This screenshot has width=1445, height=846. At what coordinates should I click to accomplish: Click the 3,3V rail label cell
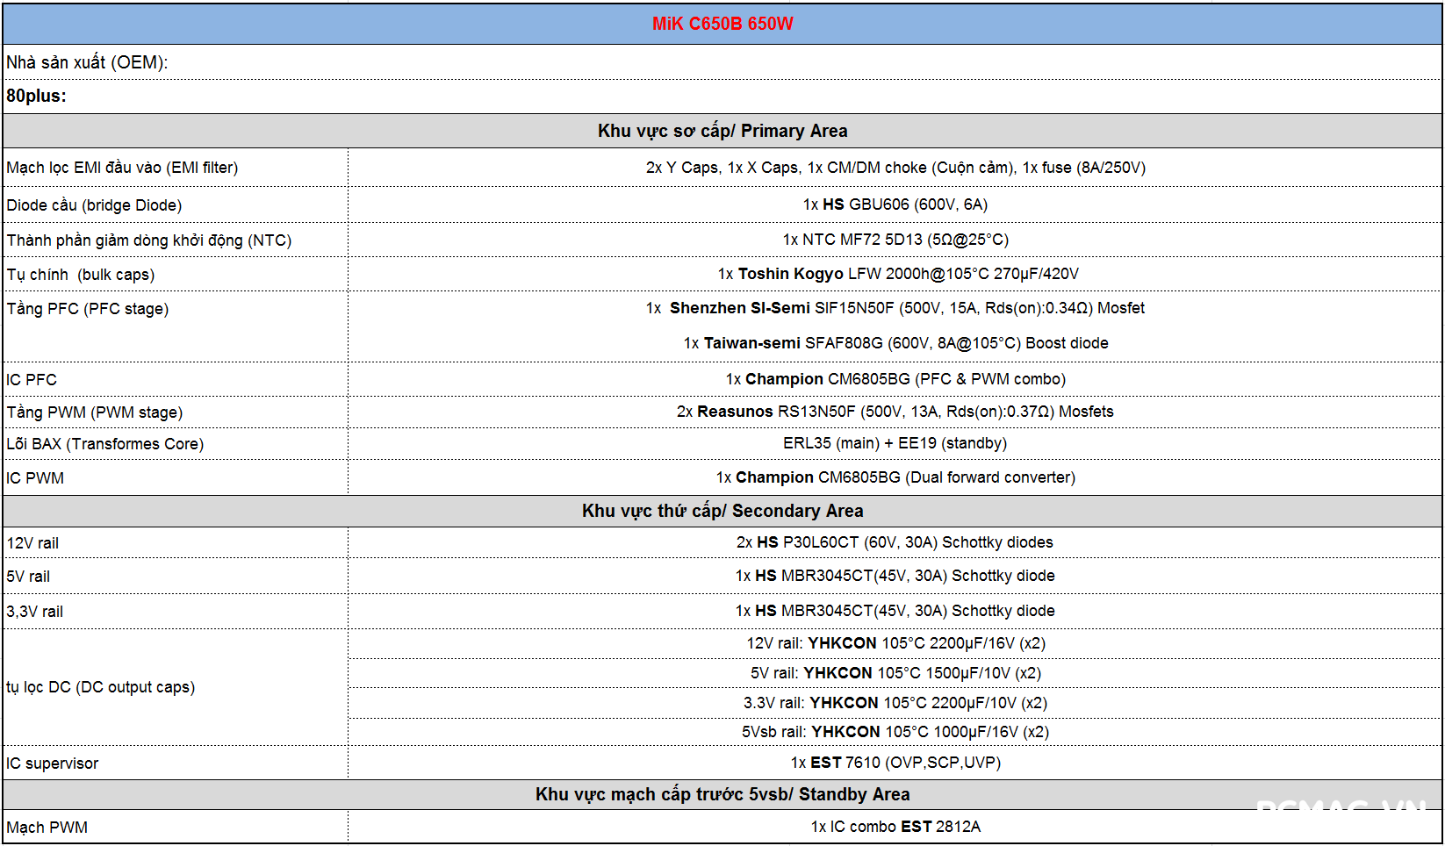(x=35, y=612)
